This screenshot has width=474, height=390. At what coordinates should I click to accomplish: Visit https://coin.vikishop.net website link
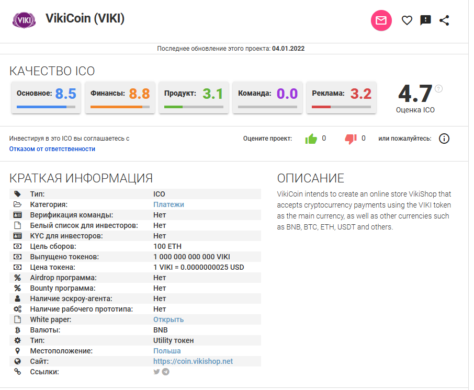193,361
